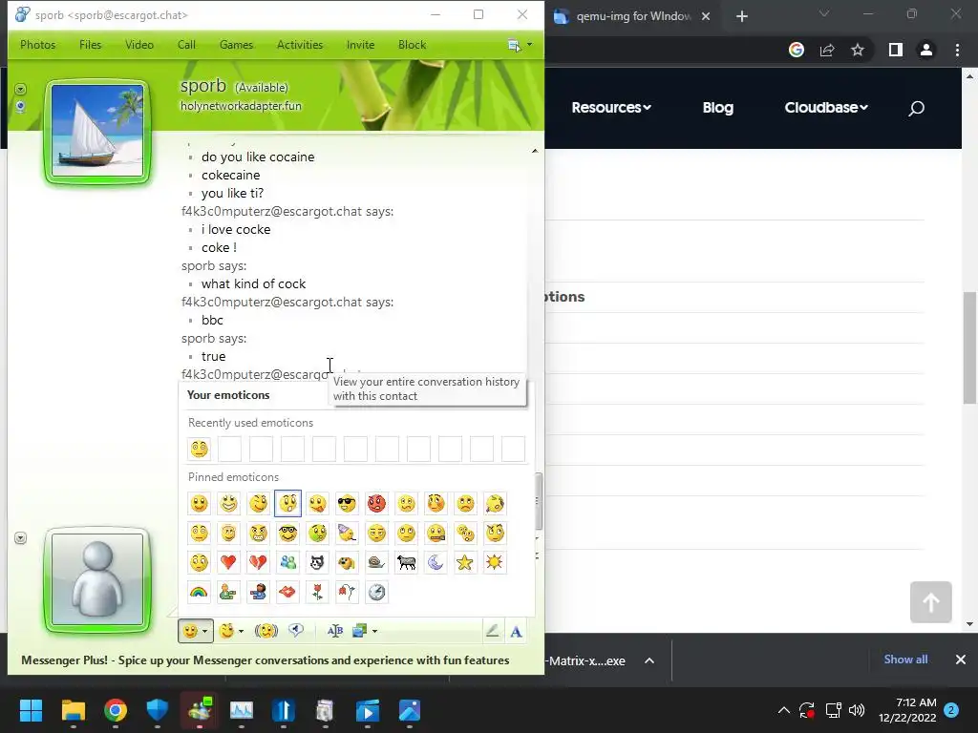Insert the clock emoticon
978x733 pixels.
376,592
